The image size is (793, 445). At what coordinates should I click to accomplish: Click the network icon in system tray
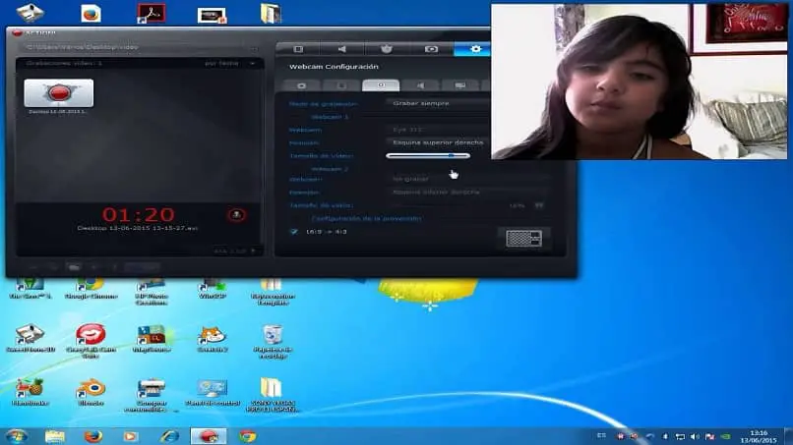[x=680, y=436]
